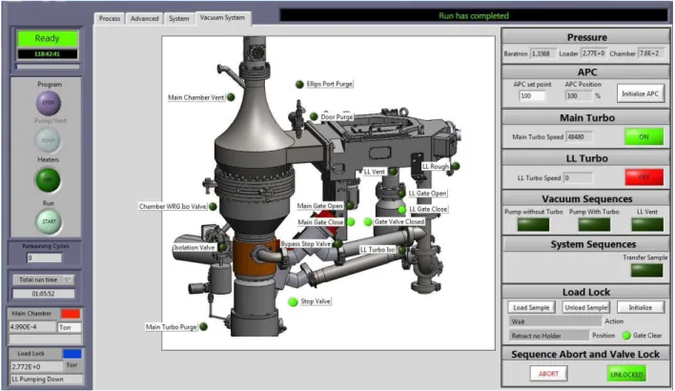
Task: Click the LL Turbo Speed value field
Action: click(579, 177)
